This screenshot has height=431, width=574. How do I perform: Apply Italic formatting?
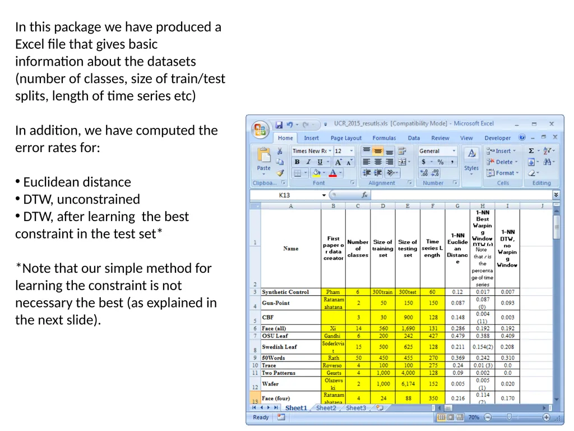pos(308,162)
